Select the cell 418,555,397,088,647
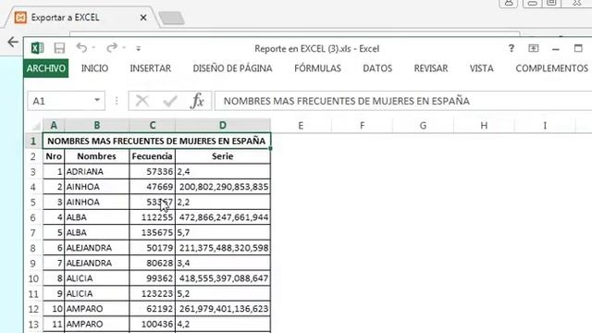592x333 pixels. (x=223, y=278)
